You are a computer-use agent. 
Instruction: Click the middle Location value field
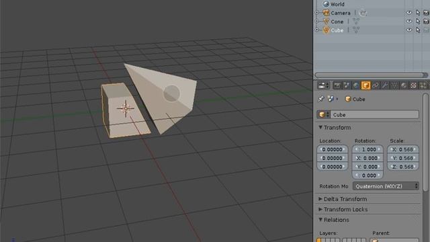[x=333, y=158]
